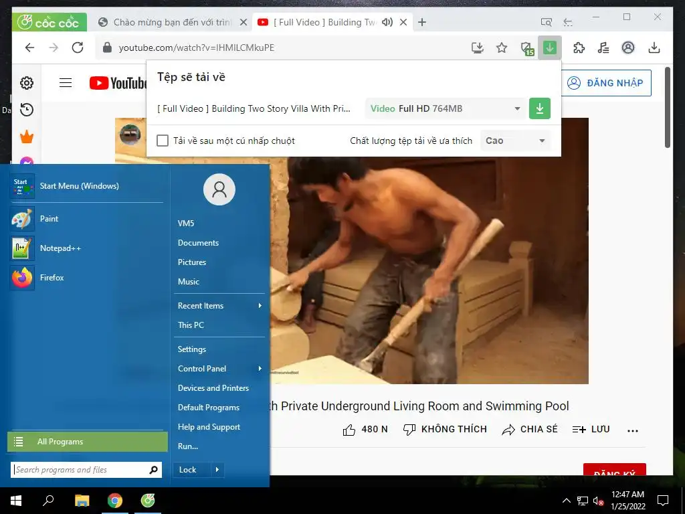Open the YouTube hamburger guide menu
The width and height of the screenshot is (685, 514).
click(66, 82)
